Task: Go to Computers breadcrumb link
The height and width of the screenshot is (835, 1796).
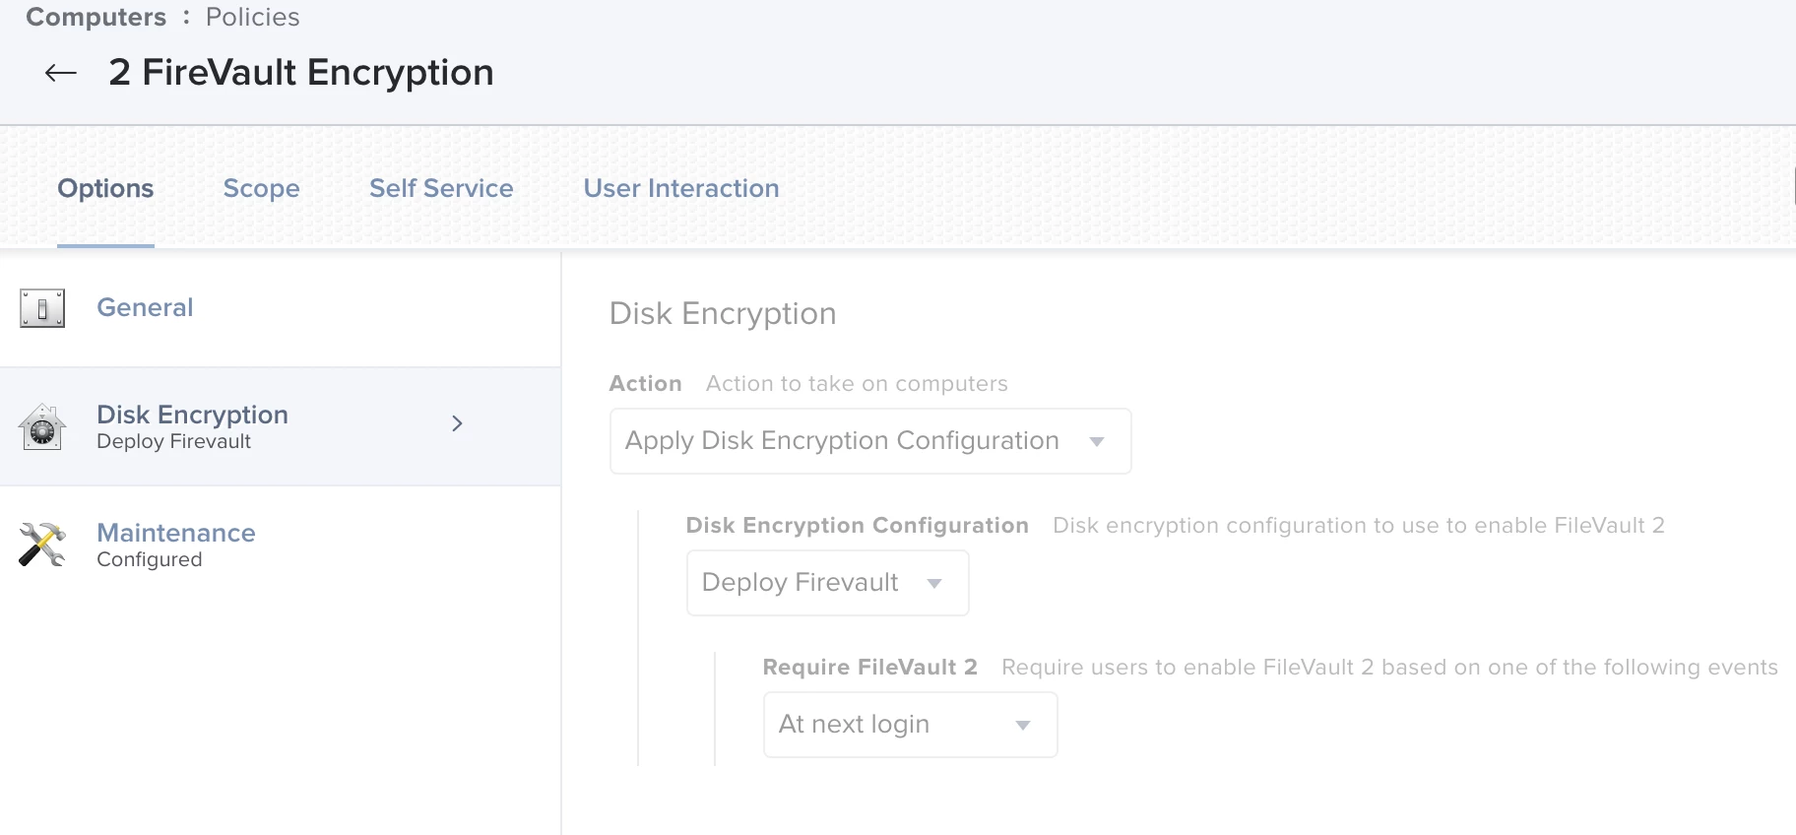Action: tap(96, 17)
